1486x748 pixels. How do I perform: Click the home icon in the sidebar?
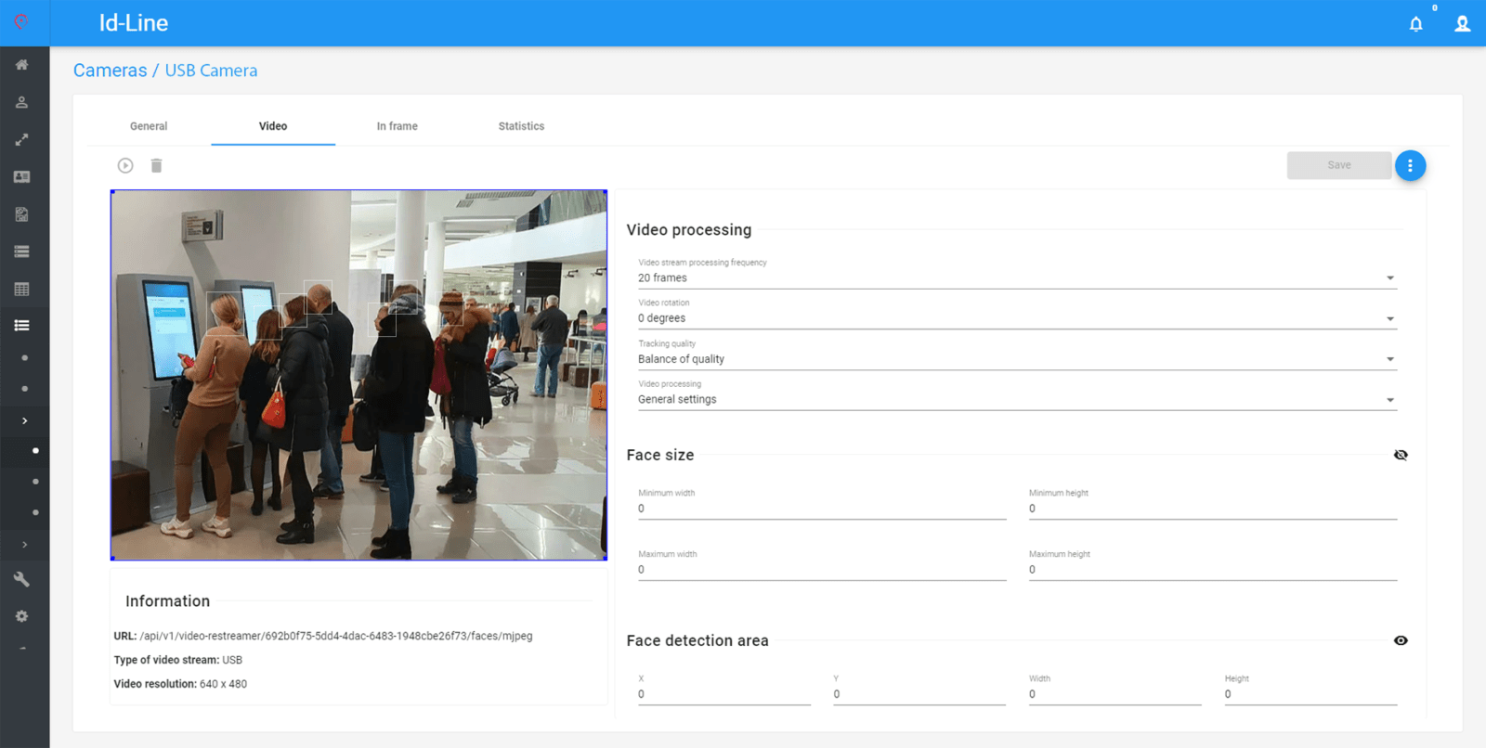point(21,65)
